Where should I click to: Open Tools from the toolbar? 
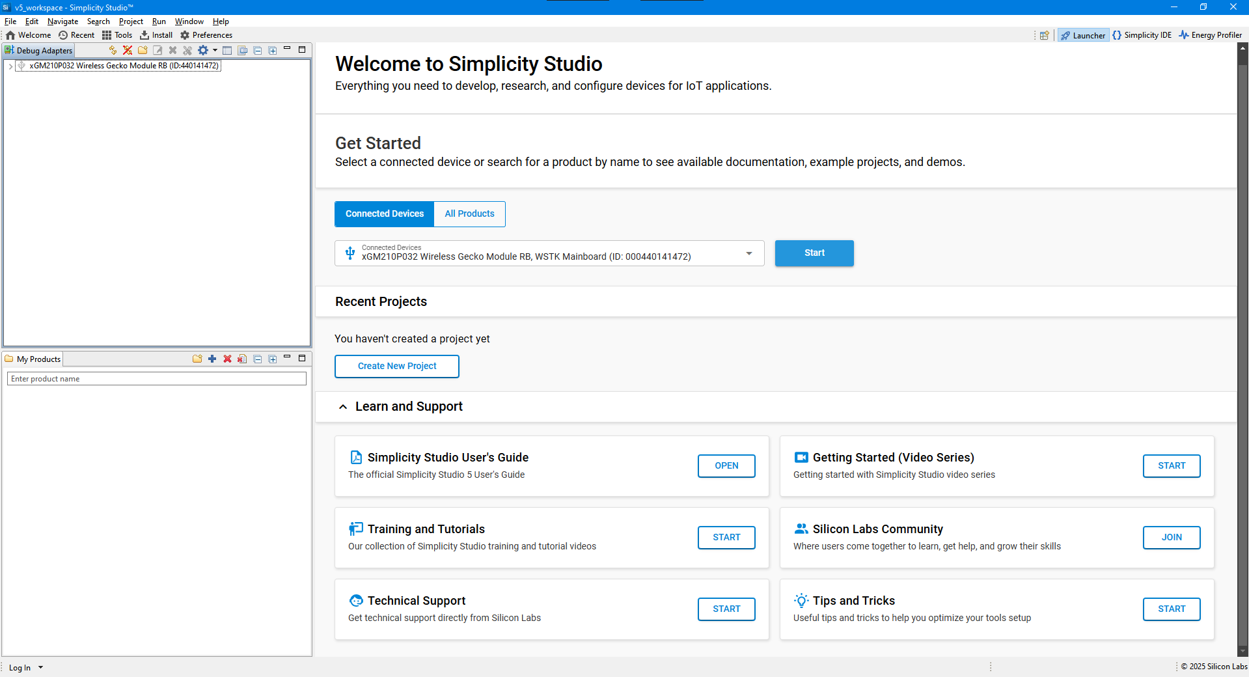pos(117,35)
